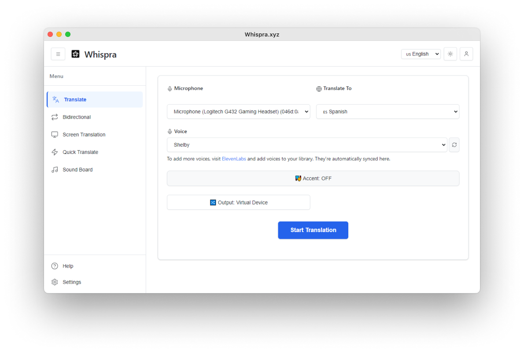Open the Translate To language dropdown

pyautogui.click(x=387, y=111)
